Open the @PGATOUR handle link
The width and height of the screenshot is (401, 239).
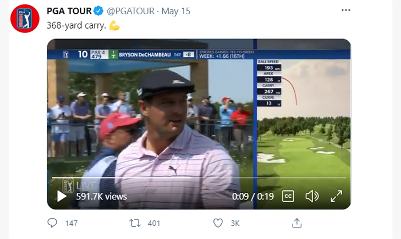point(130,11)
